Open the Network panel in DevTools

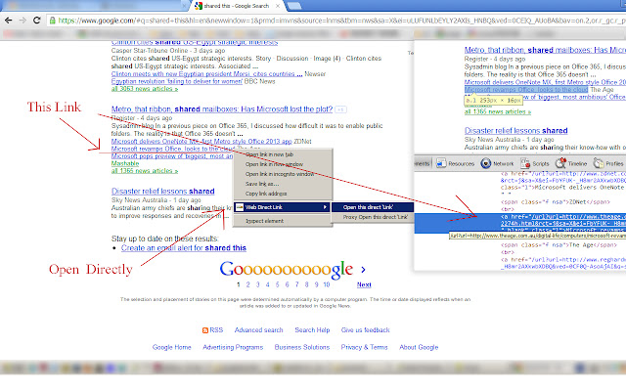[x=498, y=163]
